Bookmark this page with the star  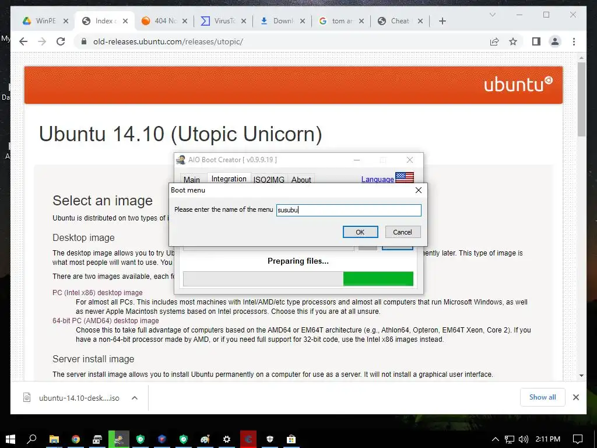point(513,41)
